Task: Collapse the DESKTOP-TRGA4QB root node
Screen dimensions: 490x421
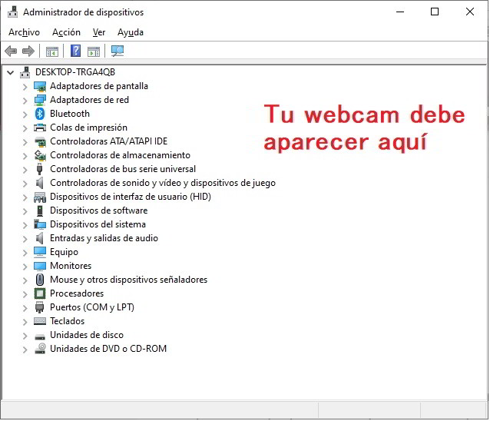Action: click(x=10, y=72)
